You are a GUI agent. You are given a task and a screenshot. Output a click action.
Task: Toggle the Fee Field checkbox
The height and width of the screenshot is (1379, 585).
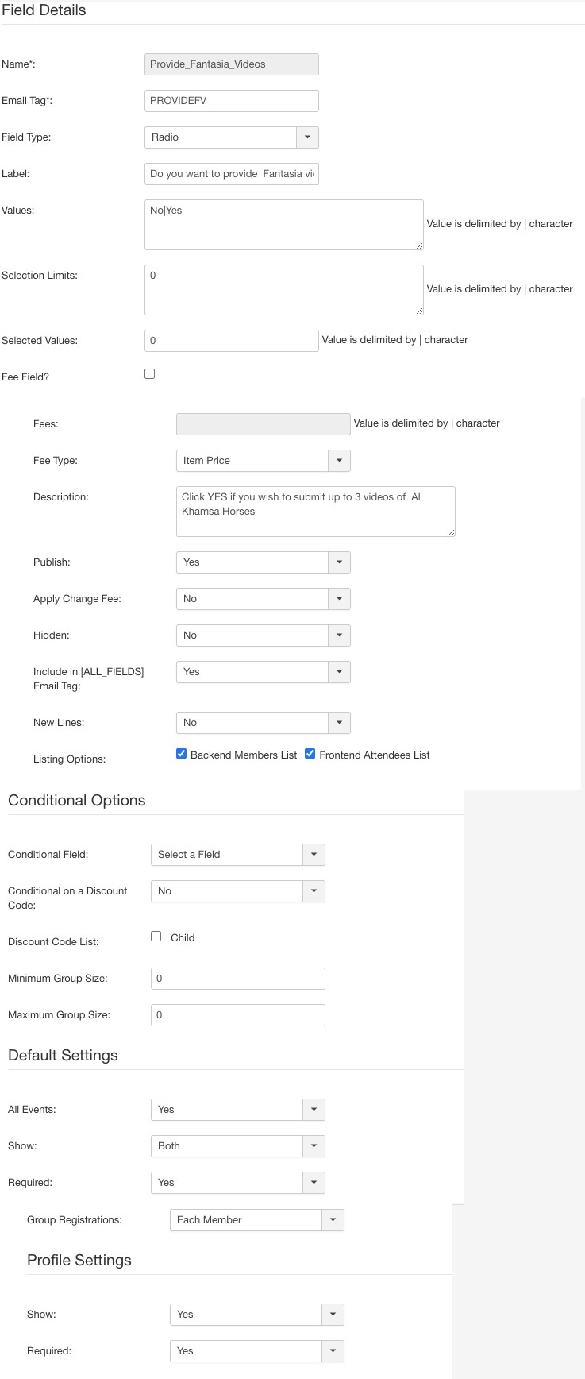click(x=150, y=374)
